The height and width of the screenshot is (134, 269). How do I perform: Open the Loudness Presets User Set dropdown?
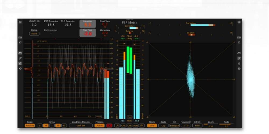point(81,126)
